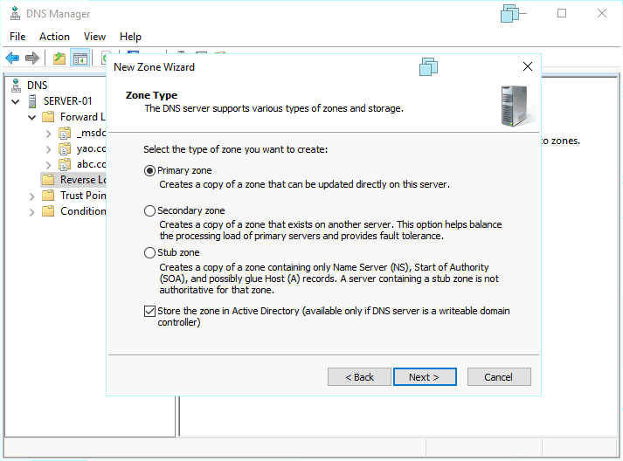Screen dimensions: 623x461
Task: Click the Back arrow toolbar icon
Action: [12, 58]
